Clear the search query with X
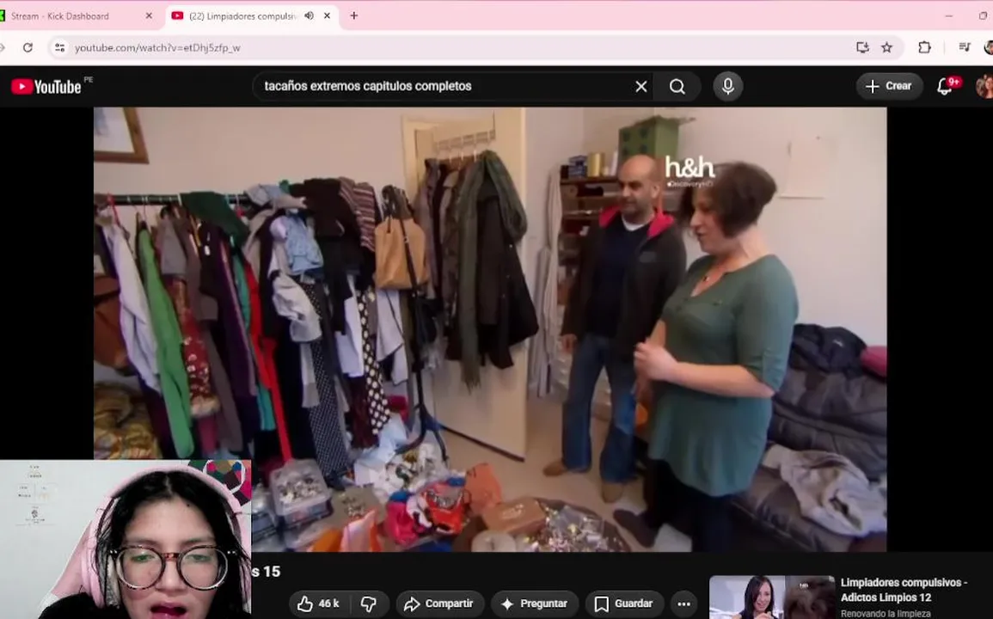Screen dimensions: 993x619 pyautogui.click(x=641, y=86)
